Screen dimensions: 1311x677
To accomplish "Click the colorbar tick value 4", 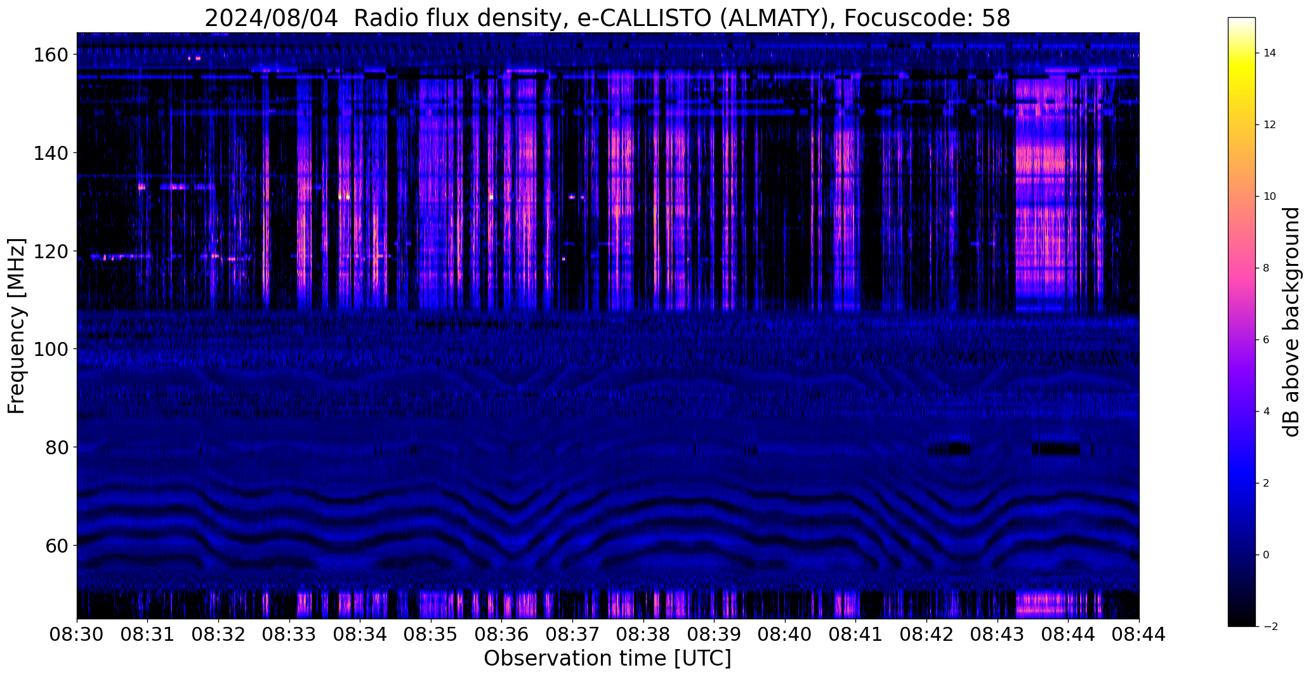I will pos(1267,412).
